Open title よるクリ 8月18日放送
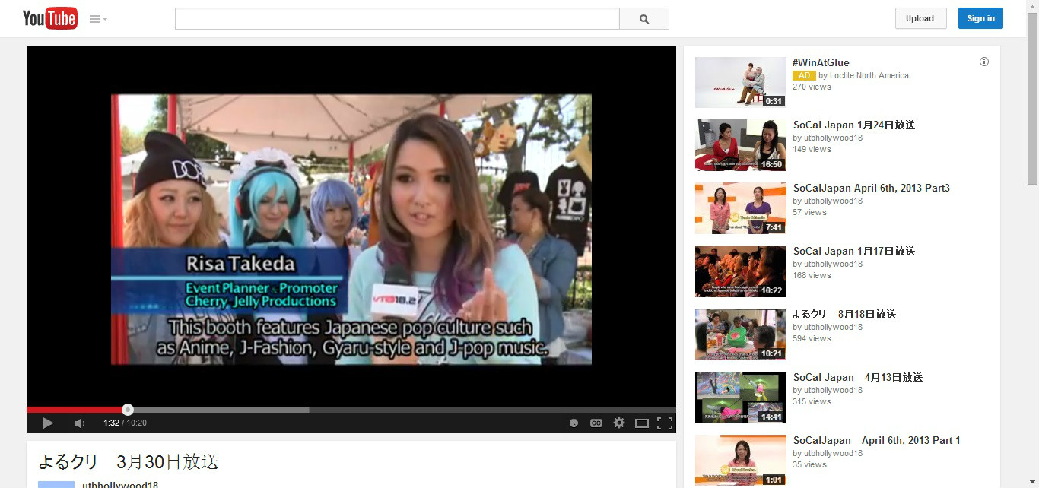Image resolution: width=1039 pixels, height=488 pixels. click(844, 314)
